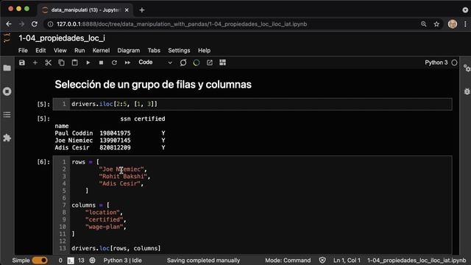Go forward with the browser forward arrow
The image size is (471, 265).
click(21, 24)
